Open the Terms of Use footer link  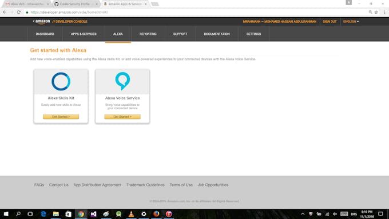(181, 185)
